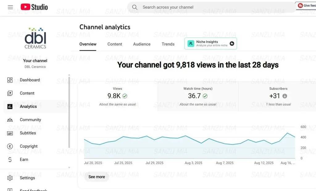Click the YouTube Studio logo

click(x=34, y=7)
